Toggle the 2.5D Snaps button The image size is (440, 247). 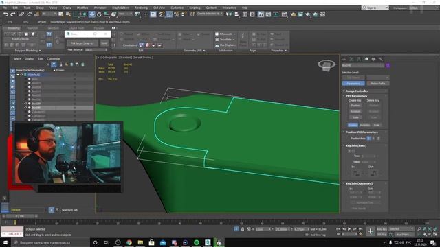pos(162,14)
